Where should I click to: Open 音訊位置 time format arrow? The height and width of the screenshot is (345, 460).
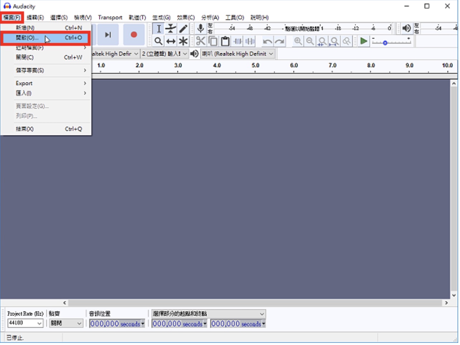pyautogui.click(x=143, y=324)
